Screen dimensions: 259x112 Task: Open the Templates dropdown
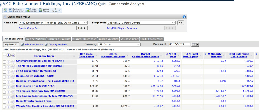pos(141,23)
